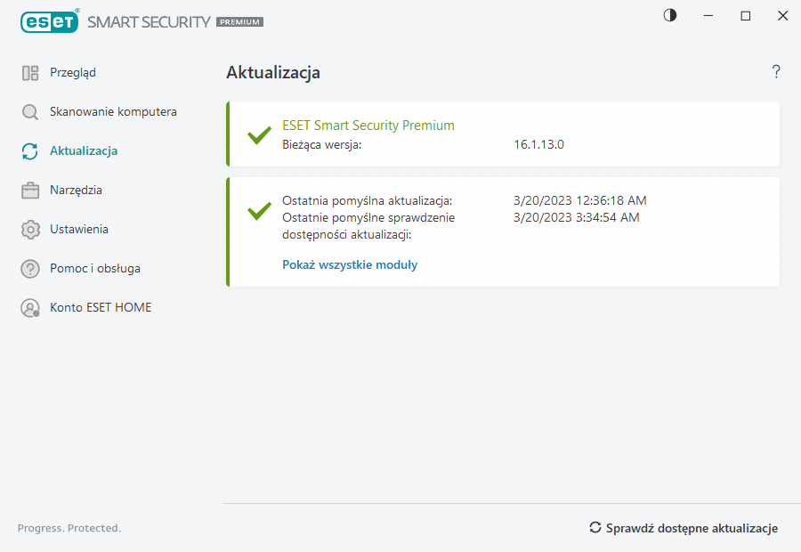Viewport: 801px width, 552px height.
Task: Click the ESET logo in title bar
Action: point(50,21)
